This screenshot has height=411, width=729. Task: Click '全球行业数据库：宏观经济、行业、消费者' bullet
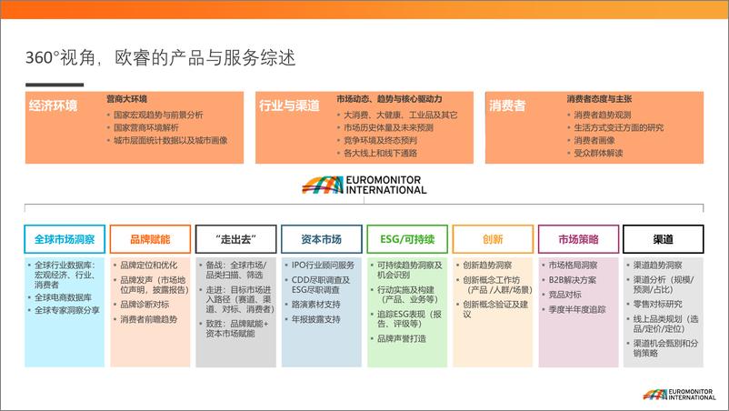coord(65,275)
